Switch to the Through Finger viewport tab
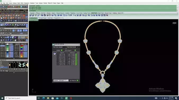 (42, 18)
